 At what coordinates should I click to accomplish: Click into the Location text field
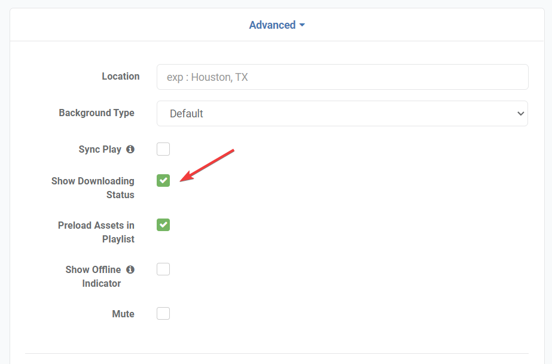click(x=342, y=77)
